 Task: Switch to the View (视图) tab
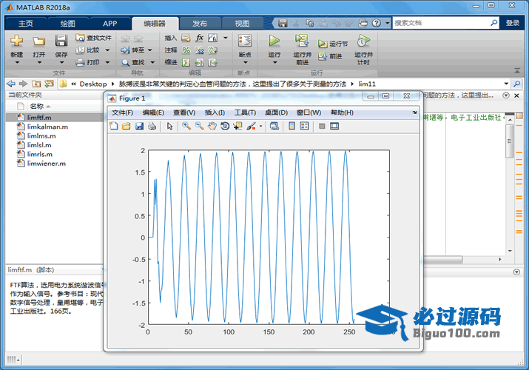click(242, 23)
